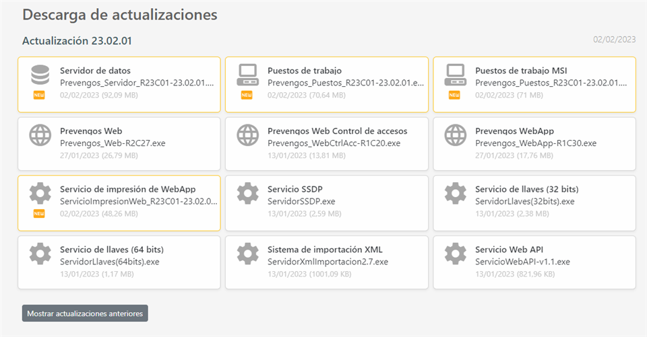The height and width of the screenshot is (337, 647).
Task: Click the Puestos de trabajo computer icon
Action: point(248,75)
